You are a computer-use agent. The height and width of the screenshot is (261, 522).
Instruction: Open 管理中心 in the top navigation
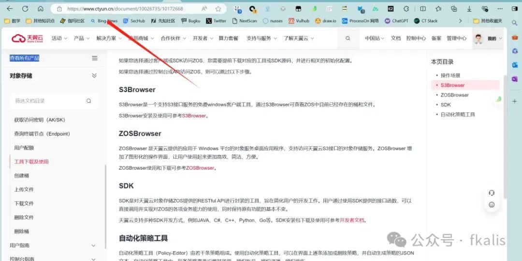coord(456,38)
